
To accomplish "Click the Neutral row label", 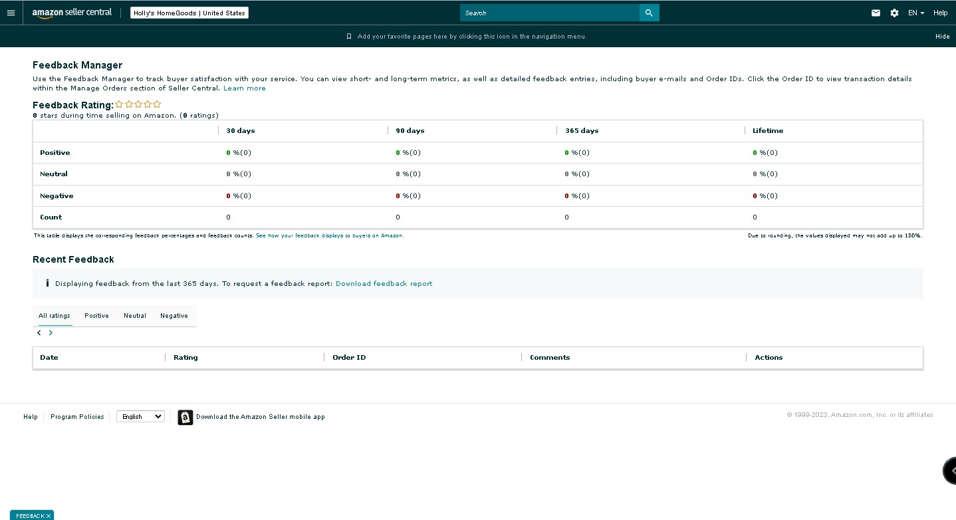I will click(x=54, y=174).
